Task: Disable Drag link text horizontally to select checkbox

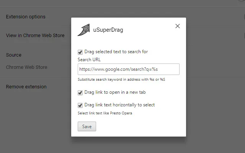Action: (x=80, y=105)
